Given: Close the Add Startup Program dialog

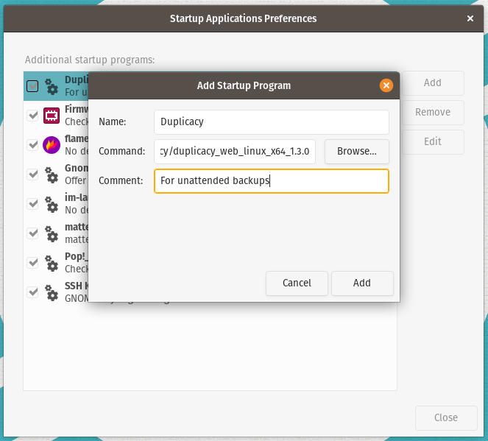Looking at the screenshot, I should coord(386,85).
